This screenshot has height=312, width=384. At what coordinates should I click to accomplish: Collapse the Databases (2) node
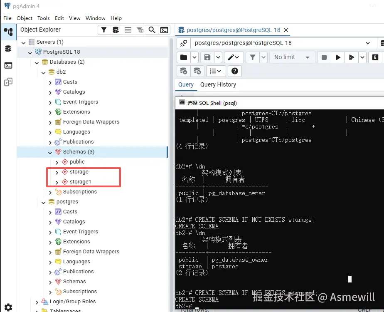pos(37,62)
